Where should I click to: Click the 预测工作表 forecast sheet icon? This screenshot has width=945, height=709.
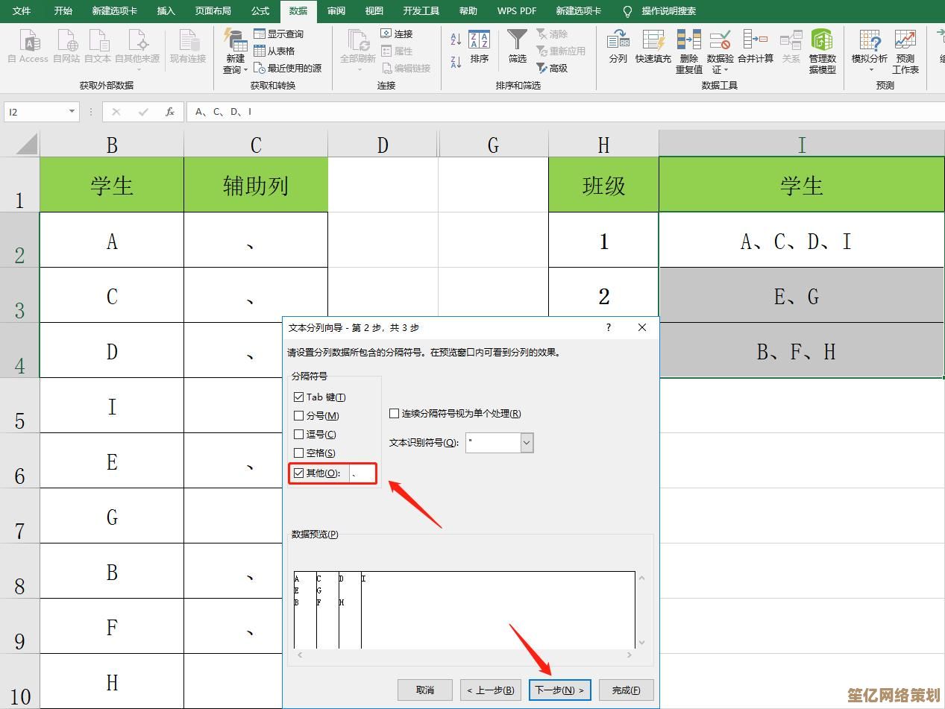click(905, 42)
